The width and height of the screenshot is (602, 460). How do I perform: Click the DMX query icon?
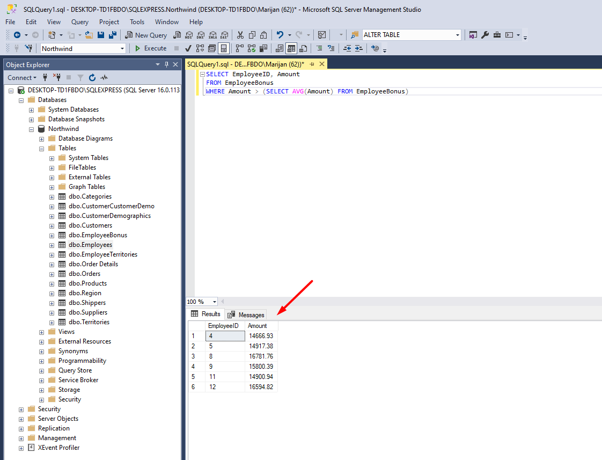click(201, 35)
